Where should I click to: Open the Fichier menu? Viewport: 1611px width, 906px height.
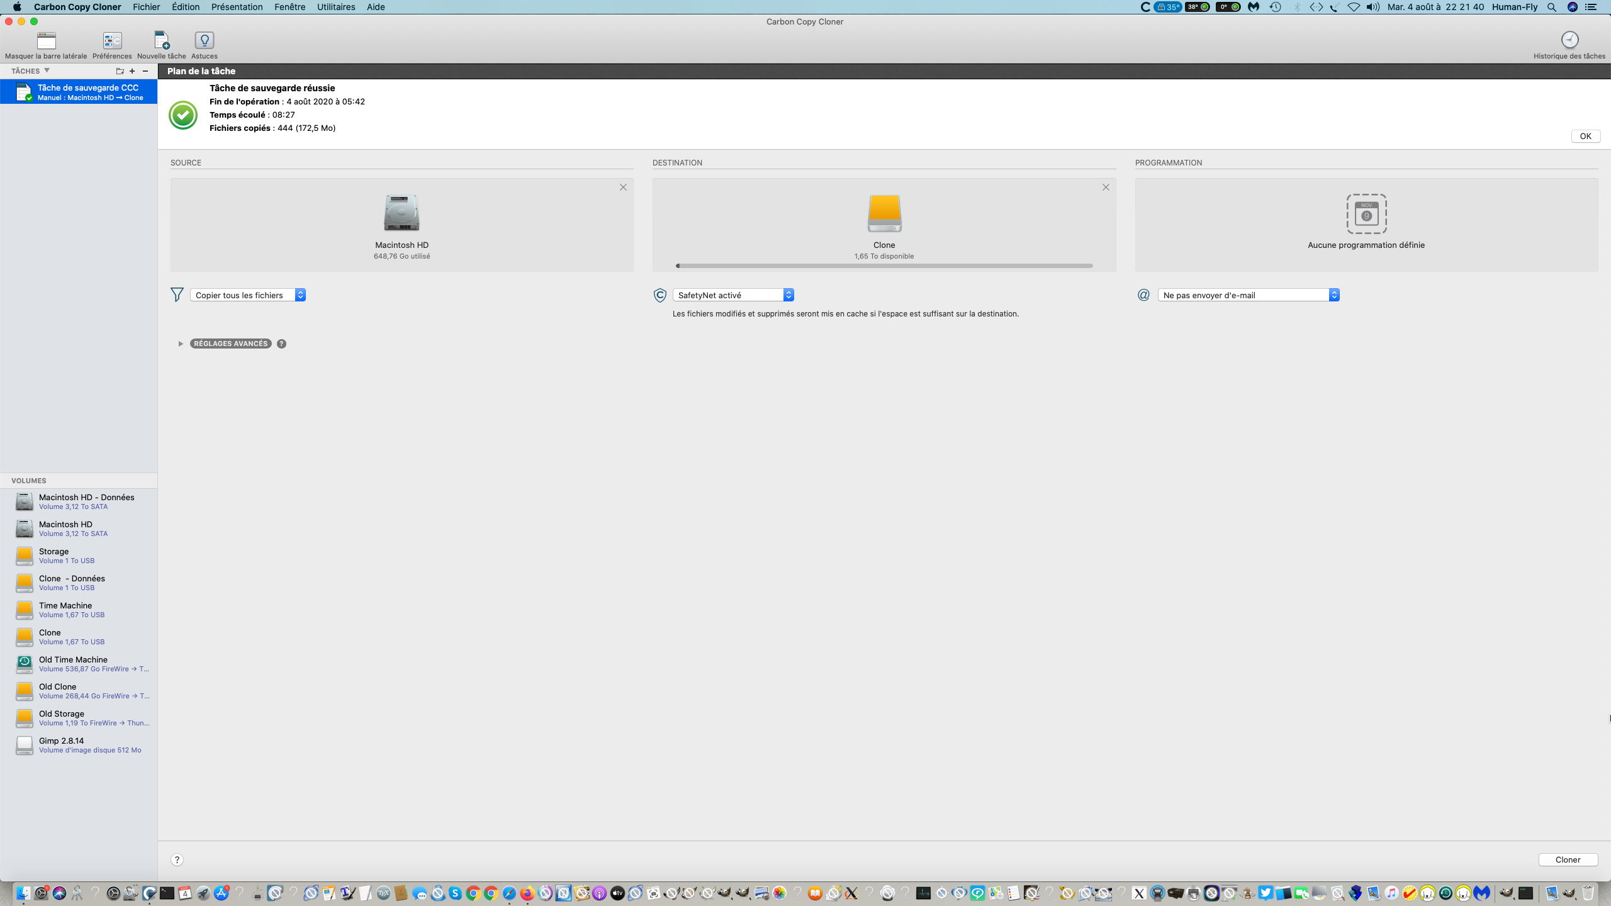(146, 7)
